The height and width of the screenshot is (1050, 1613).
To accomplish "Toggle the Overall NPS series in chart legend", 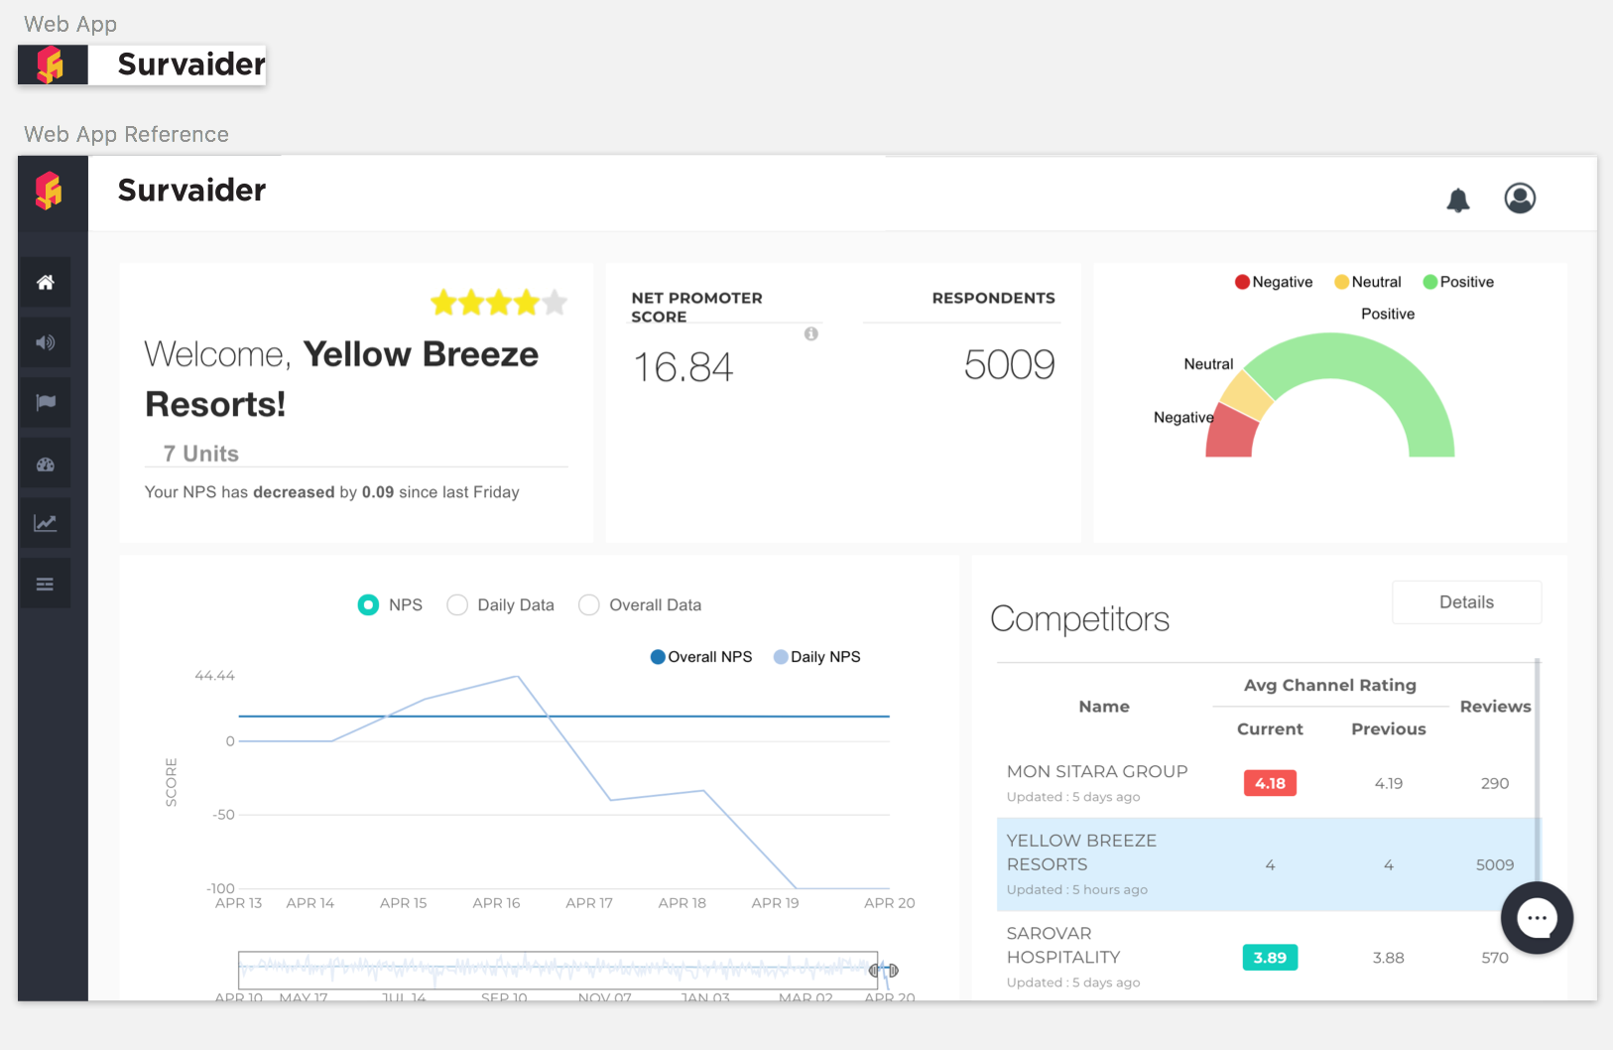I will coord(701,657).
